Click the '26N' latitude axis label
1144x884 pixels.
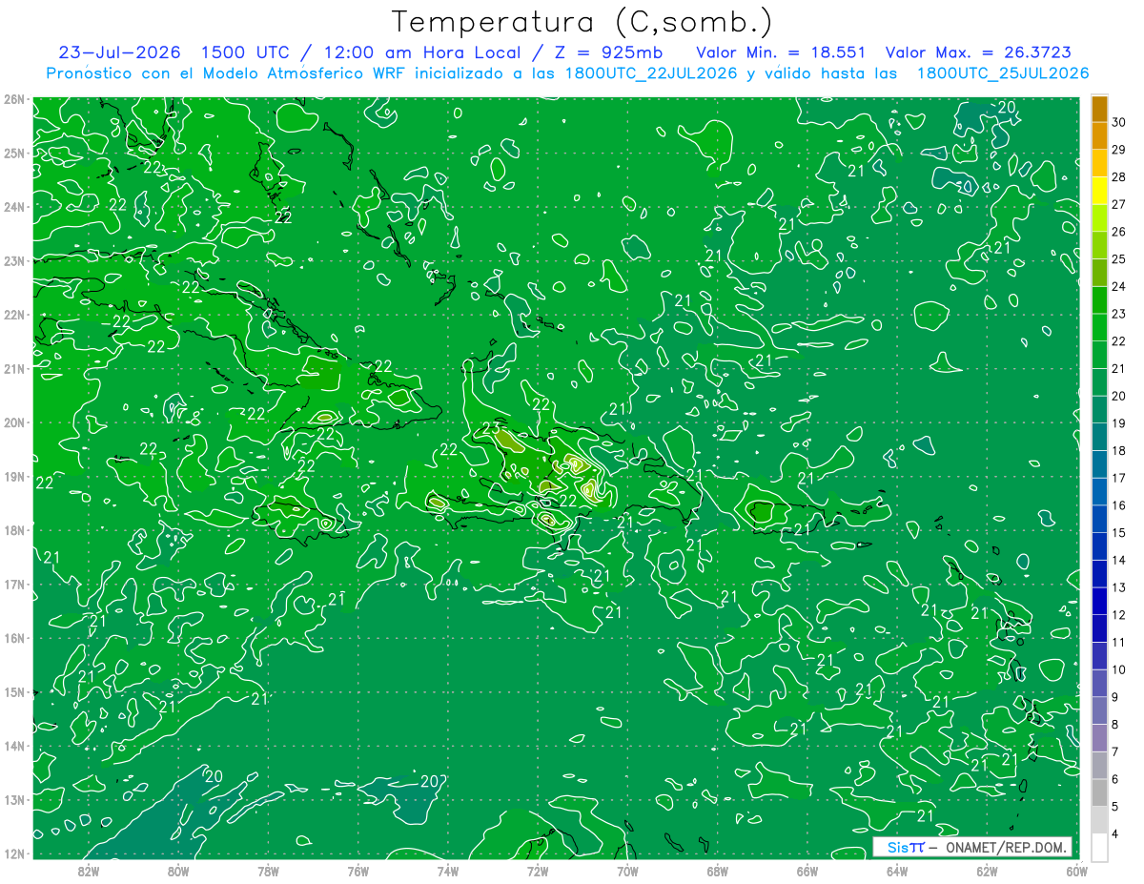[x=14, y=99]
